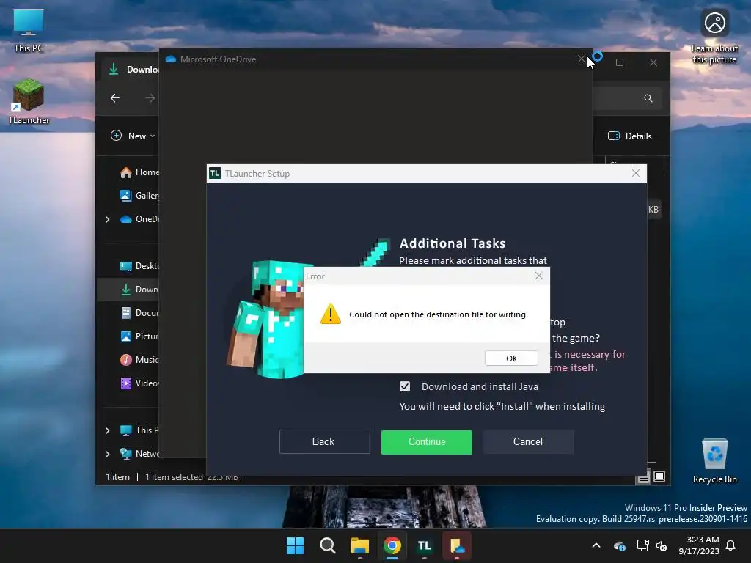The image size is (751, 563).
Task: Go back in File Explorer
Action: [115, 98]
